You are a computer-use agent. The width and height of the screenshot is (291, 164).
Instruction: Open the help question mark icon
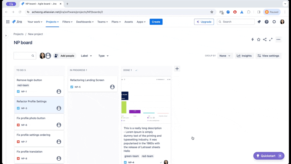[x=266, y=22]
